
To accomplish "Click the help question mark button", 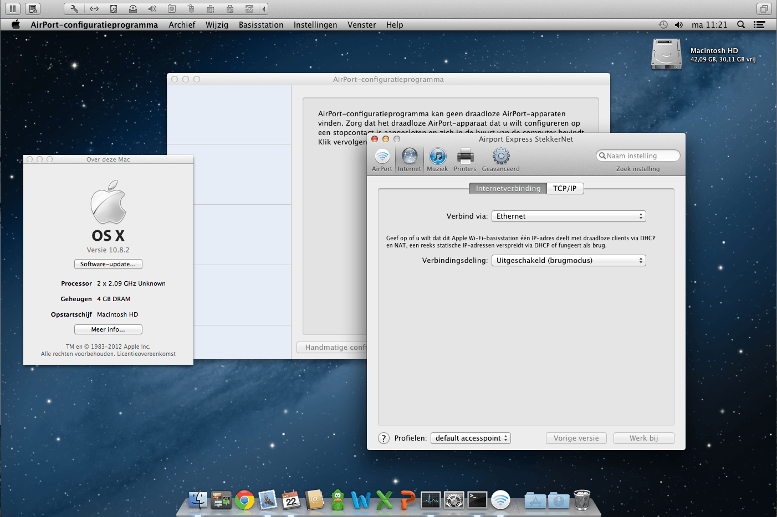I will click(384, 438).
